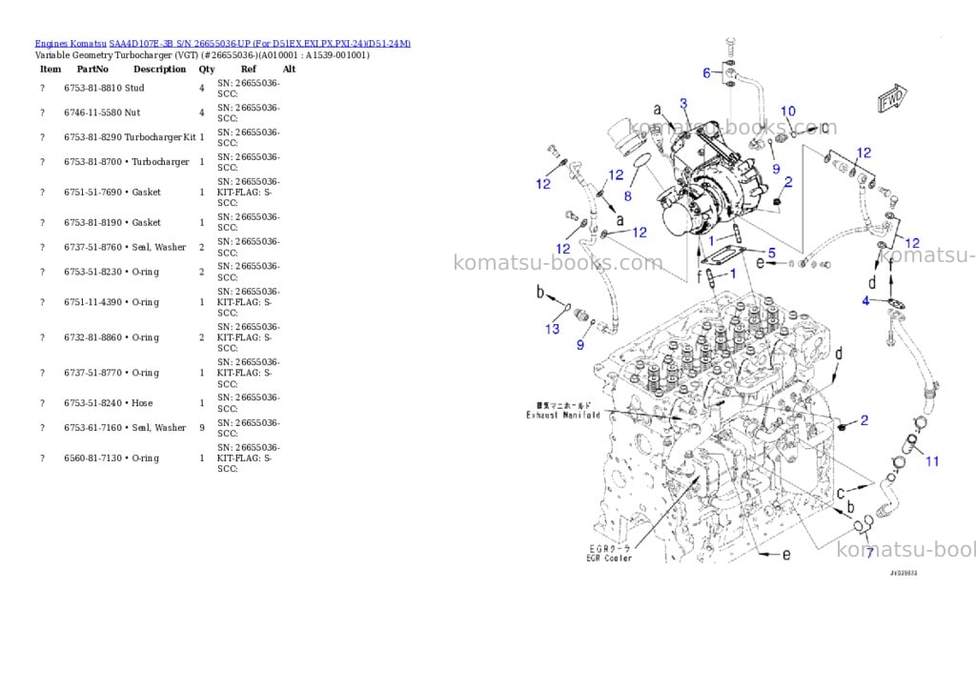Click callout number 5 by the flange gasket

[x=772, y=253]
